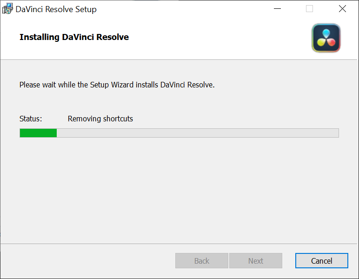Click the Cancel button
The height and width of the screenshot is (279, 359).
pyautogui.click(x=321, y=260)
